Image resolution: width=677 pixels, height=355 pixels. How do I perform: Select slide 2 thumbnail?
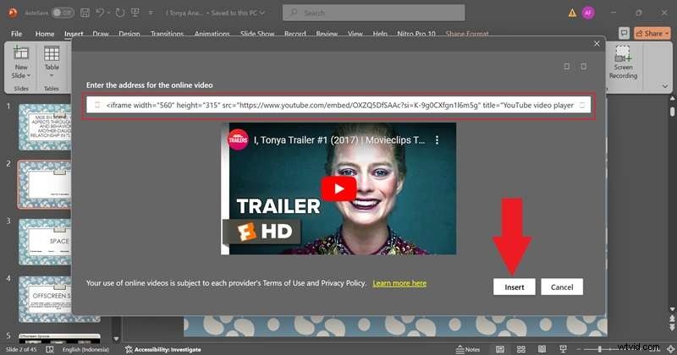45,184
